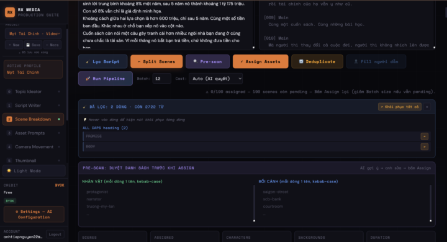Image resolution: width=447 pixels, height=242 pixels.
Task: Click the RX Media logo icon
Action: tap(10, 12)
